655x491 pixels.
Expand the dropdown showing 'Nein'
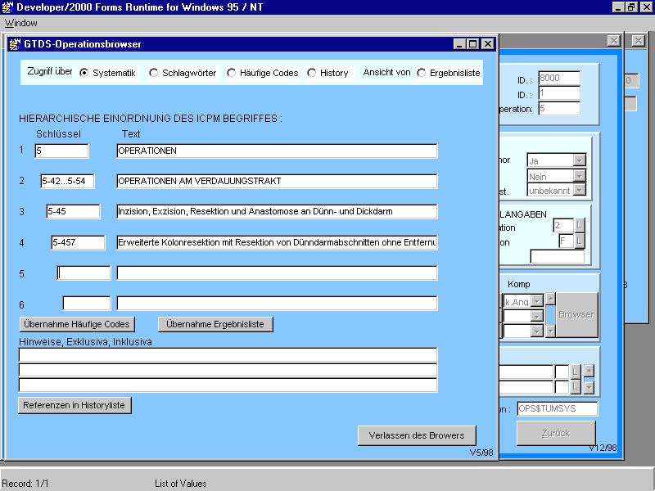pyautogui.click(x=580, y=176)
